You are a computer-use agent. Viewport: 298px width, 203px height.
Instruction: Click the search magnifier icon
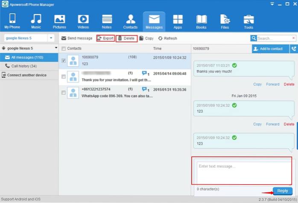(x=254, y=38)
